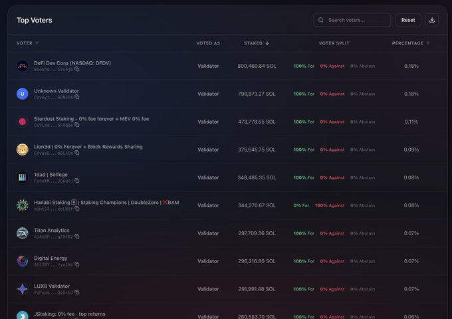Click 0.18% percentage in Unknown Validator row
Screen dimensions: 452x319
point(411,94)
